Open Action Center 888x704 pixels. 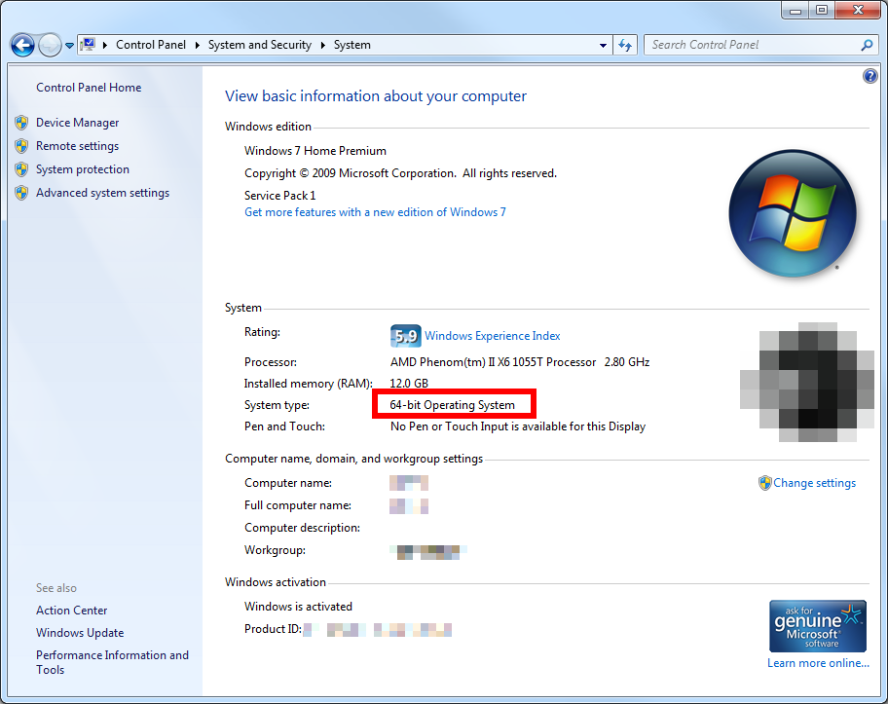pos(72,610)
